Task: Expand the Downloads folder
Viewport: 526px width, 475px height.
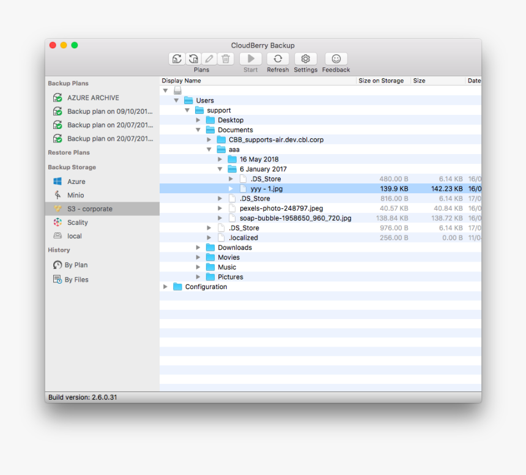Action: pos(198,247)
